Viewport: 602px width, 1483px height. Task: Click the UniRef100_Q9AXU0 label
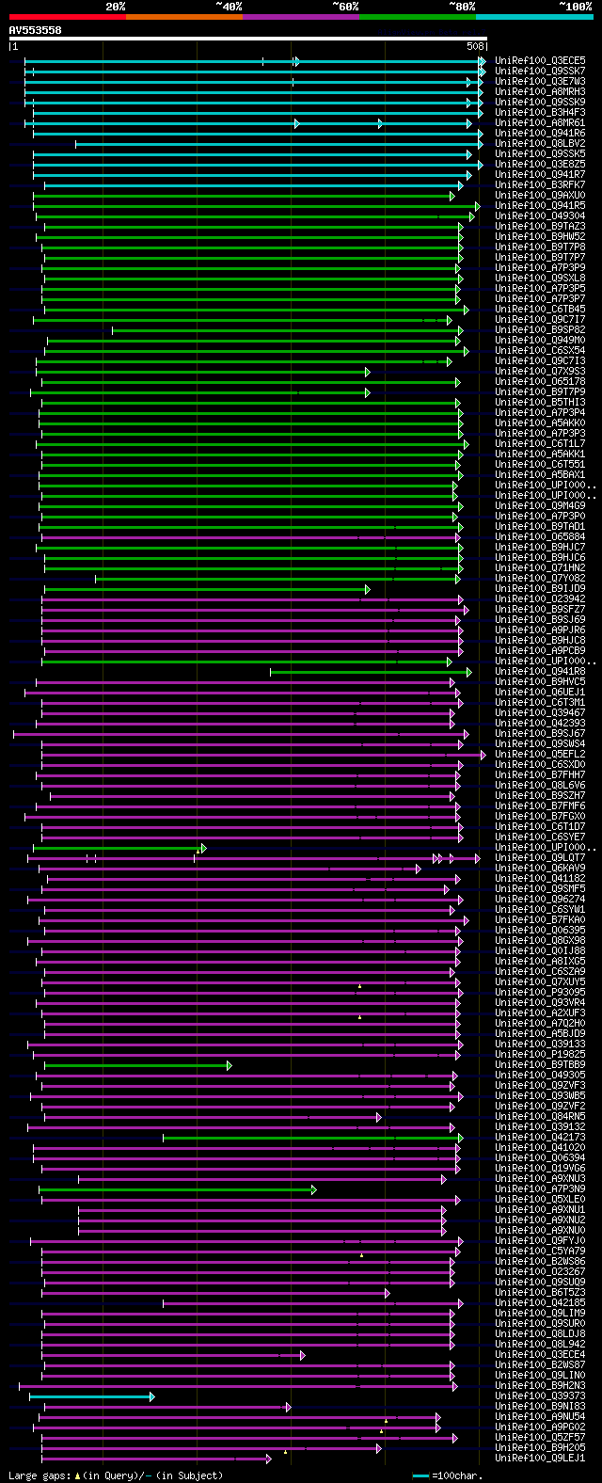coord(540,196)
